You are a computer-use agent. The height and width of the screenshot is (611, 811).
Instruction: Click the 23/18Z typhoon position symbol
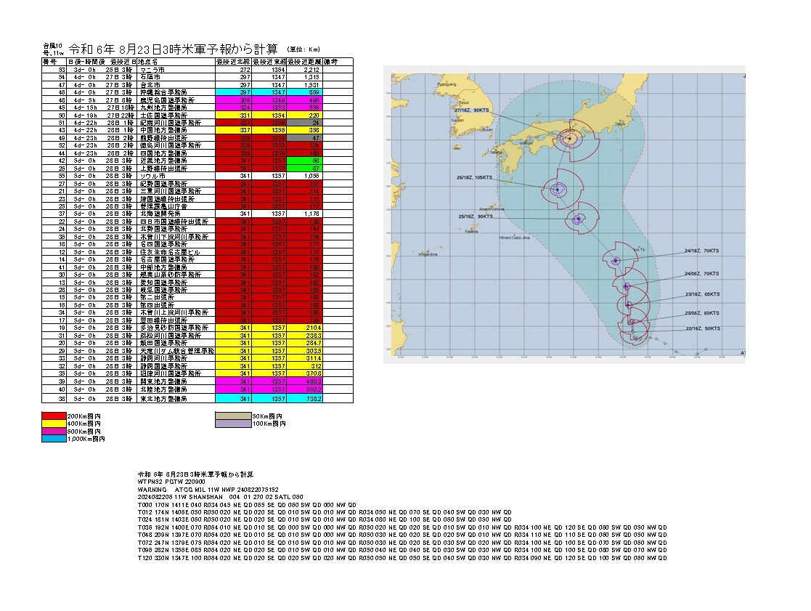628,304
